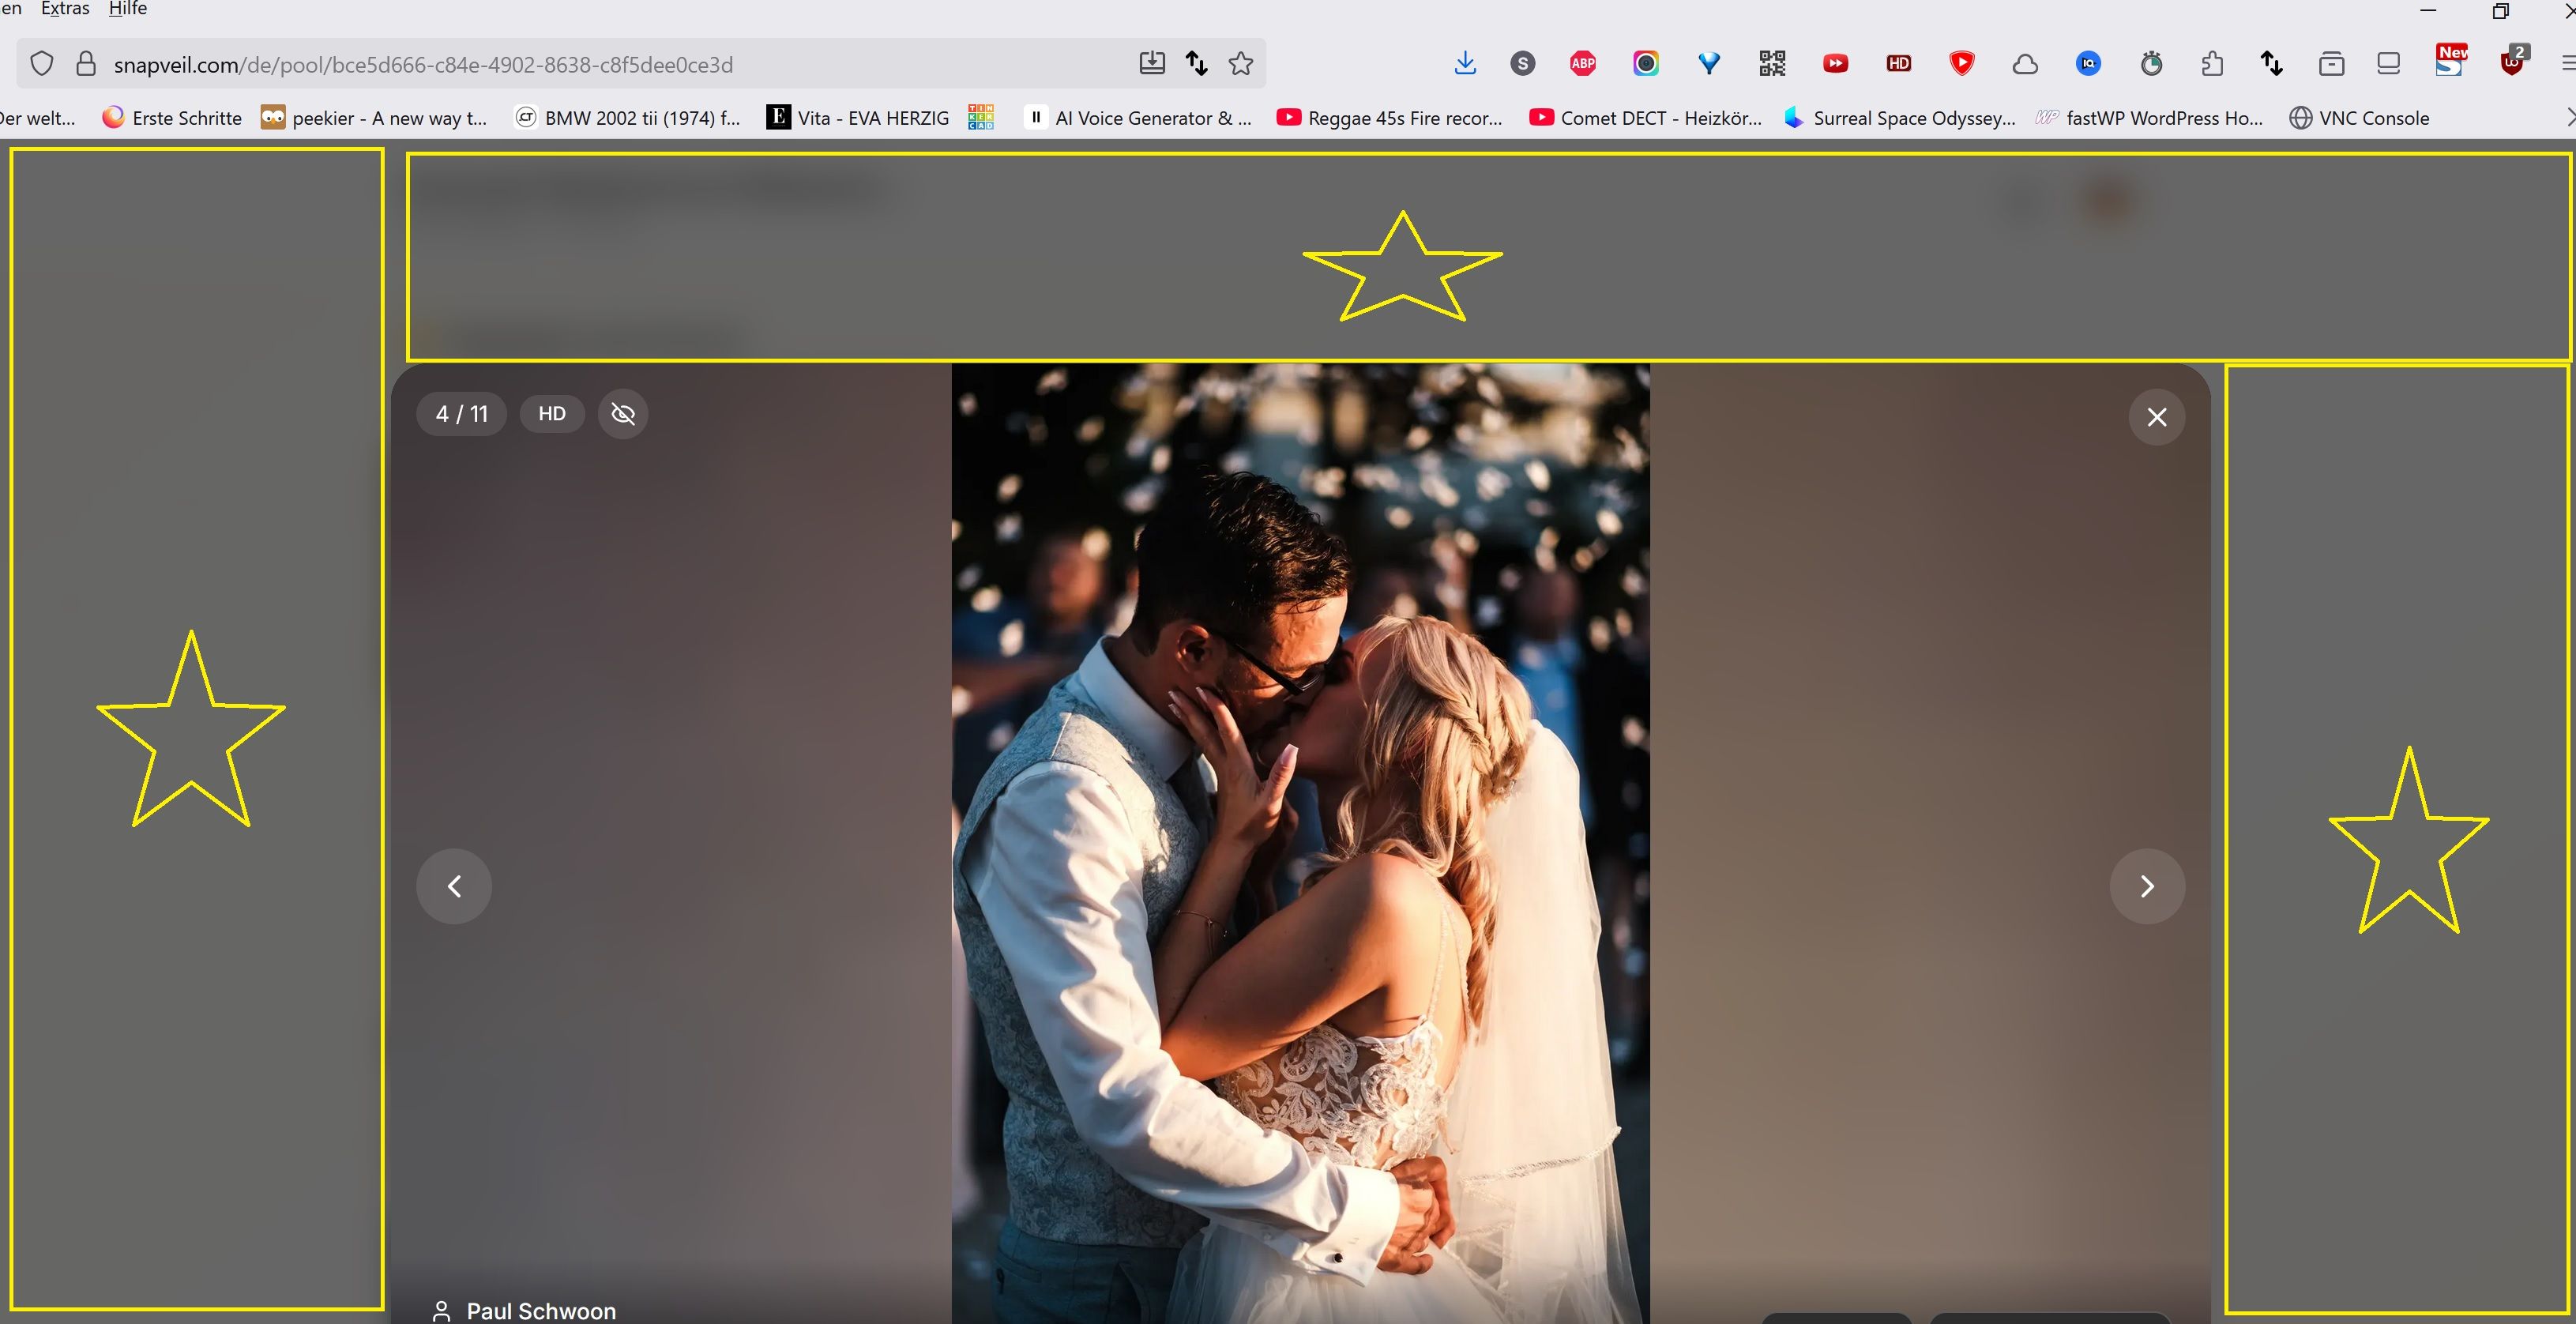Open the tracking protection shield icon
Image resolution: width=2576 pixels, height=1324 pixels.
(x=41, y=64)
